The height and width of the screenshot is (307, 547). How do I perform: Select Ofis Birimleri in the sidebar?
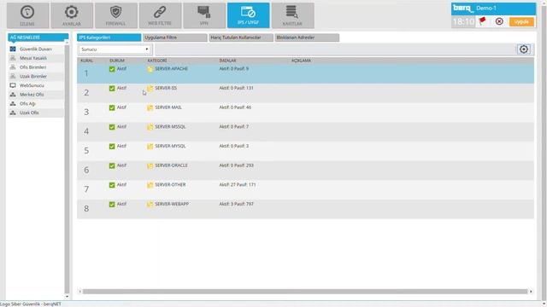point(36,67)
